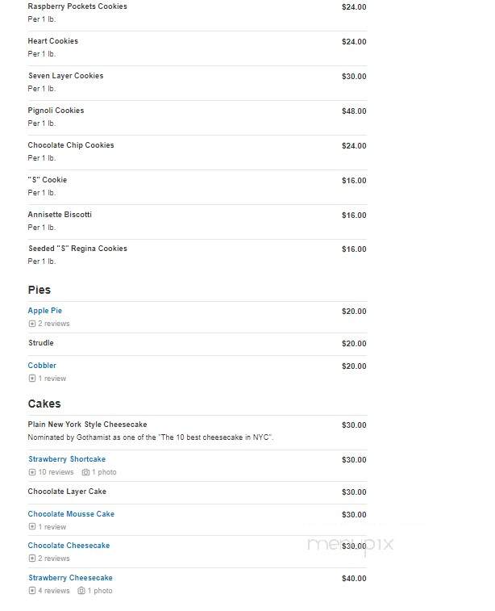Open the Chocolate Cheesecake link
This screenshot has width=495, height=611.
pos(69,546)
